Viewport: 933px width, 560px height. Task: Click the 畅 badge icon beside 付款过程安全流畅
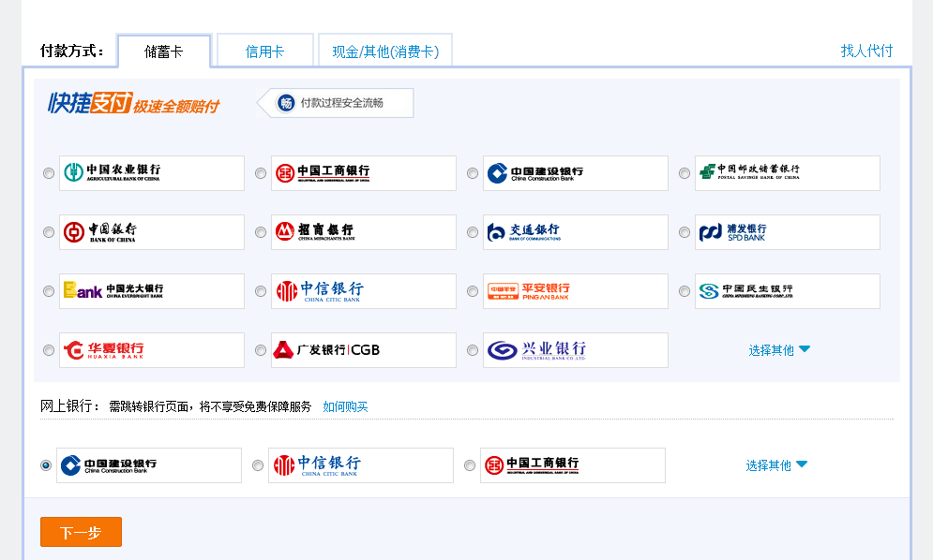click(286, 103)
